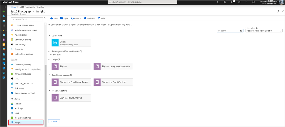This screenshot has width=285, height=127.
Task: Open All services list icon in left rail
Action: pos(4,26)
